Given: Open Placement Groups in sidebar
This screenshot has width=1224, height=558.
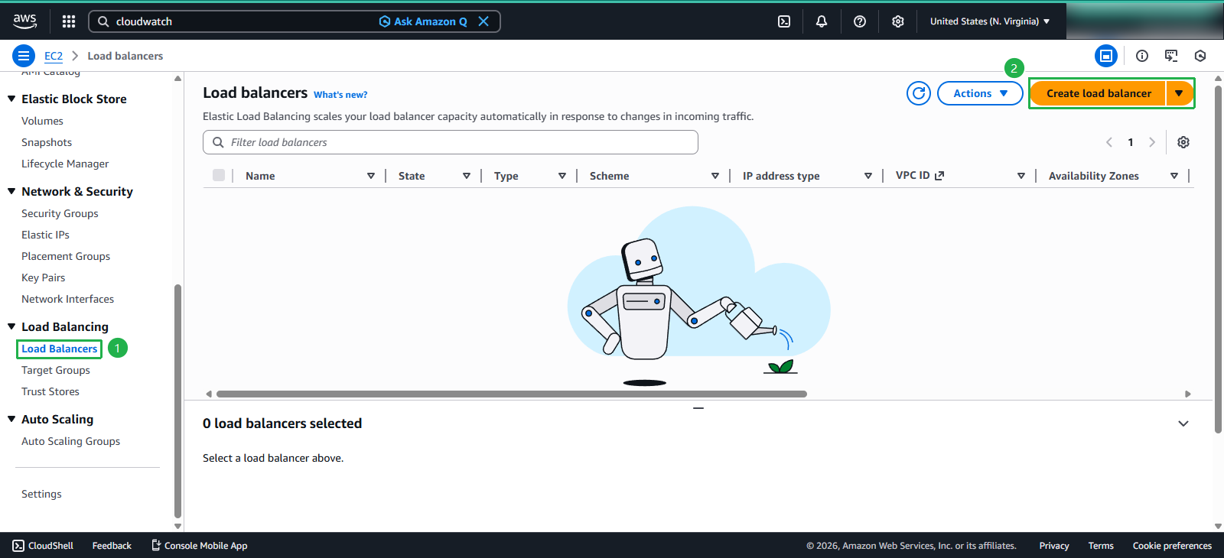Looking at the screenshot, I should (x=66, y=256).
